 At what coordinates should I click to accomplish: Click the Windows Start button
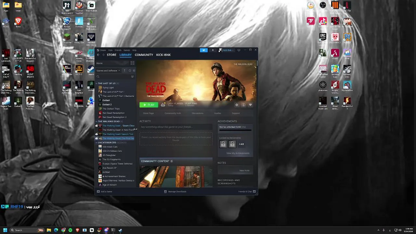tap(5, 230)
